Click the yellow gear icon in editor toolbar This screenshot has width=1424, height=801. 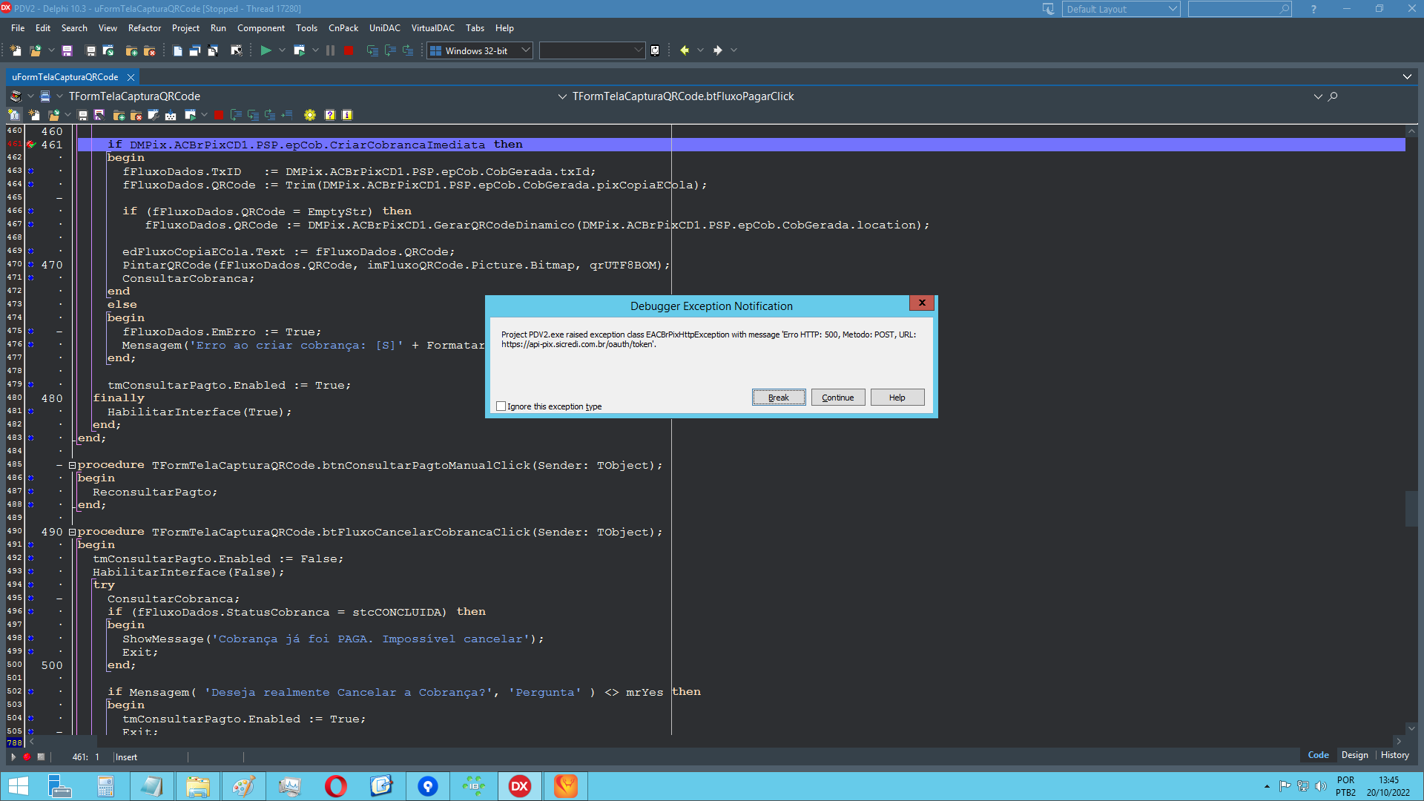pos(310,115)
